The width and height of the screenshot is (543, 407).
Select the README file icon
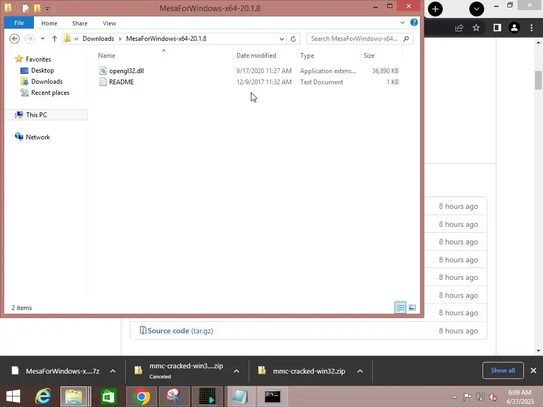click(x=103, y=82)
